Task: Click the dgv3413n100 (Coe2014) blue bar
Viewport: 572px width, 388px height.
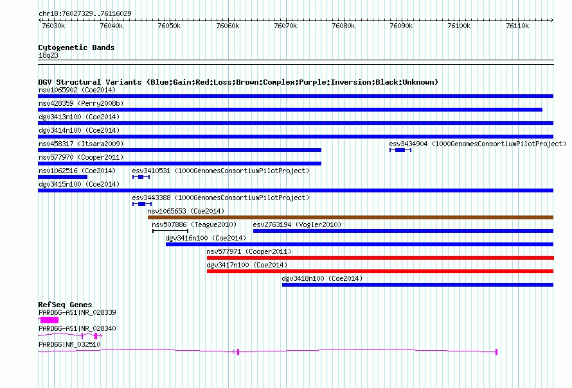Action: 296,123
